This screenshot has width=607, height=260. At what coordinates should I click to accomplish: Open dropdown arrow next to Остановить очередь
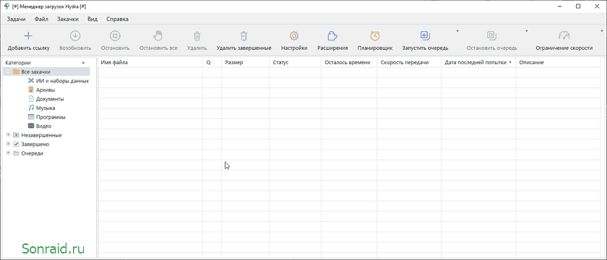pos(526,30)
